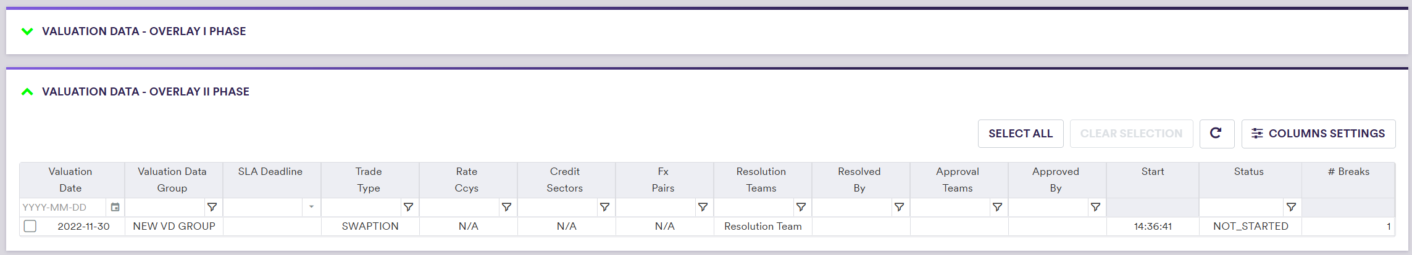The height and width of the screenshot is (255, 1412).
Task: Click the Start column header
Action: [1152, 172]
